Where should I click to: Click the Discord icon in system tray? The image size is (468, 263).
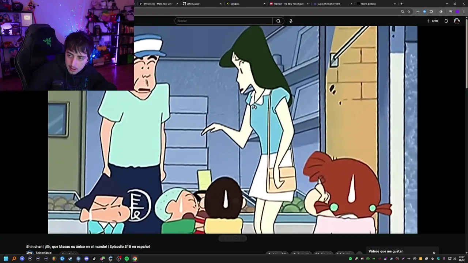click(x=362, y=259)
